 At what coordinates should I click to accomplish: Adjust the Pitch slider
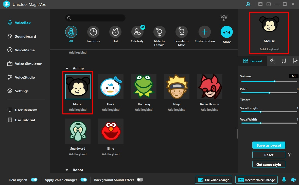tap(269, 93)
